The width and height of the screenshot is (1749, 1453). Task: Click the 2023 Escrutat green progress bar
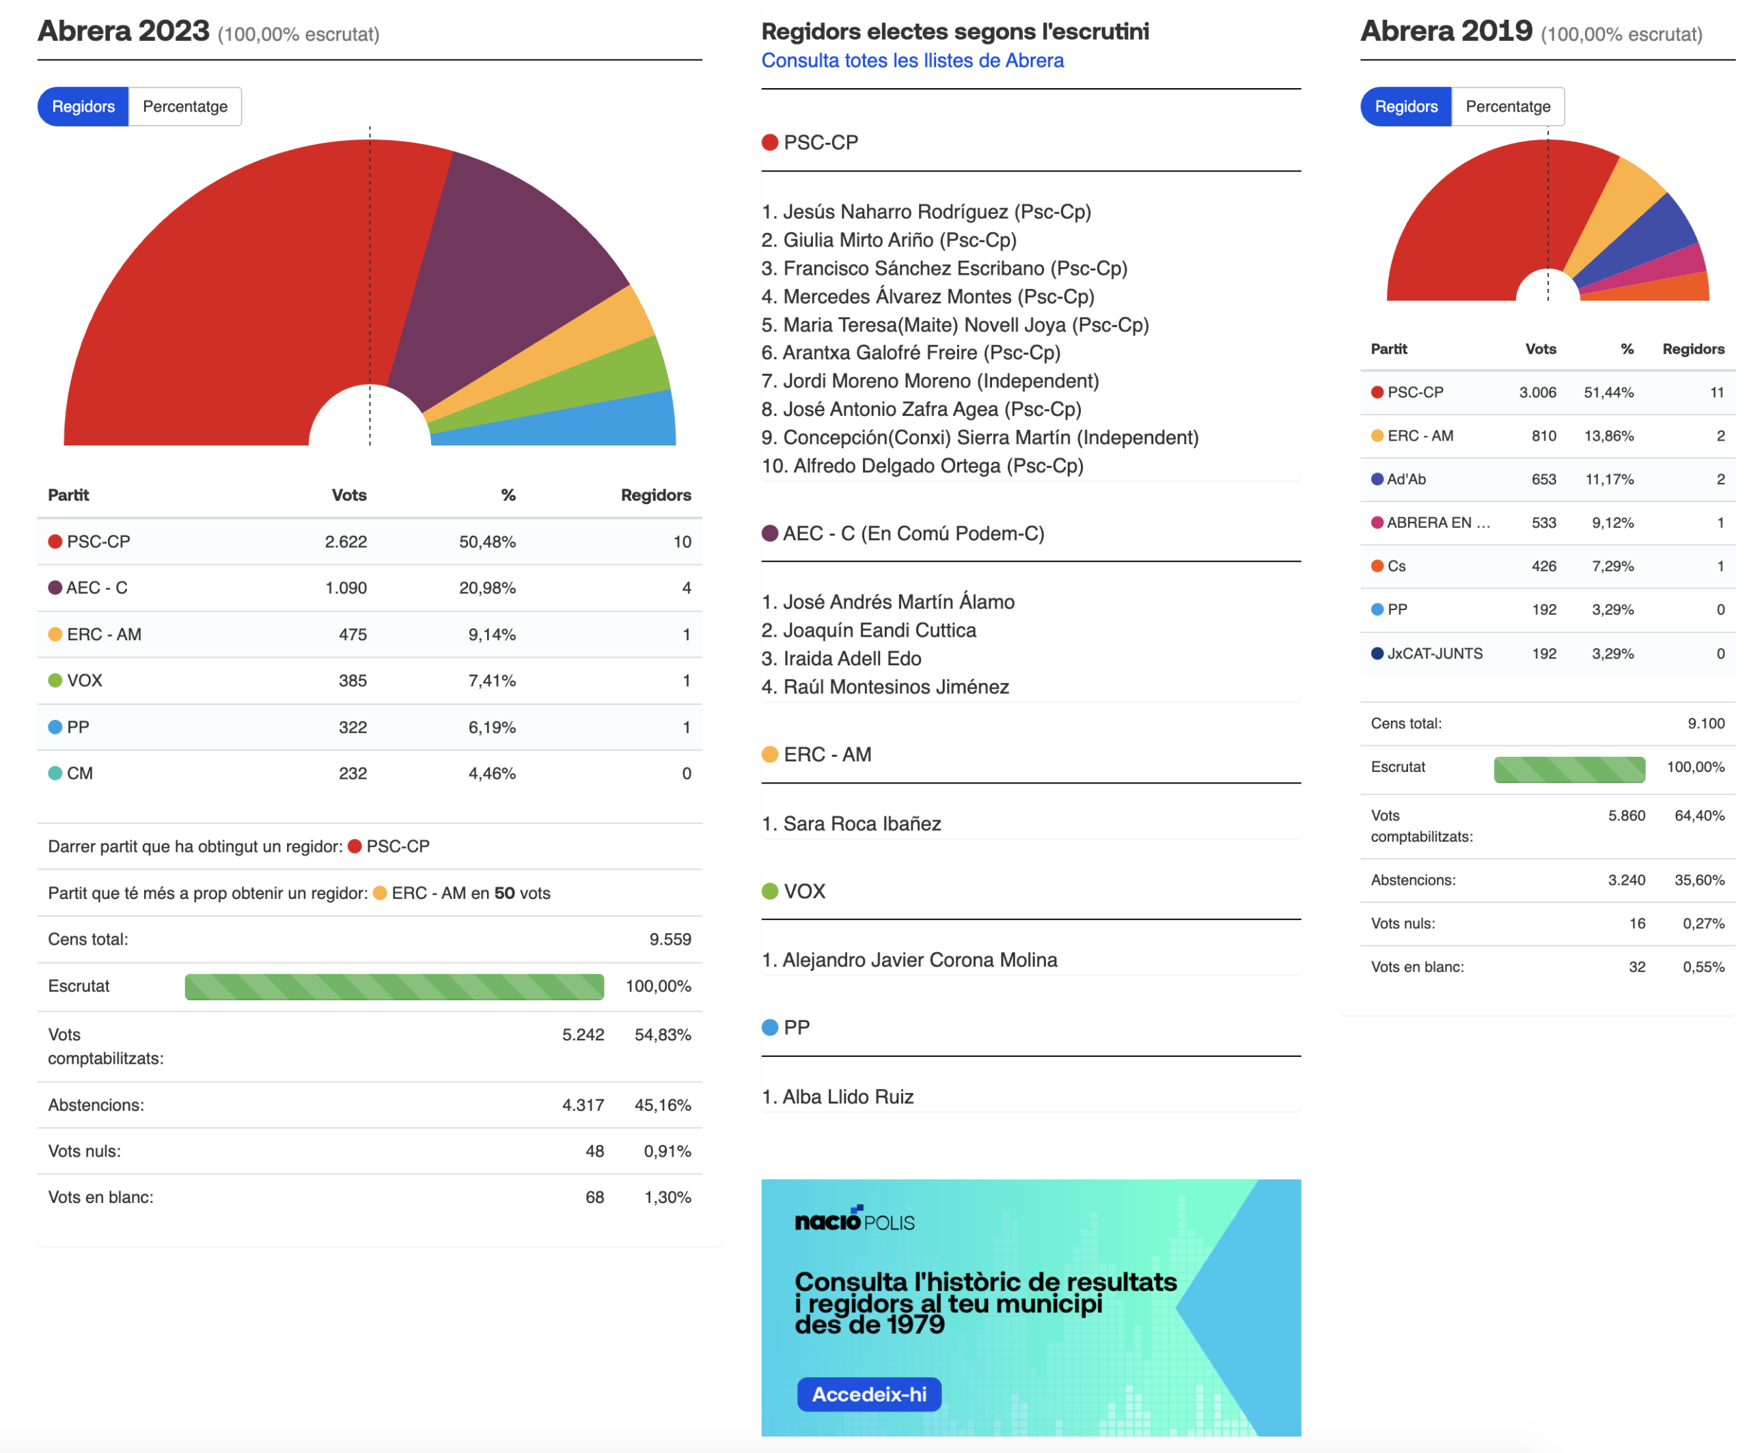point(394,986)
